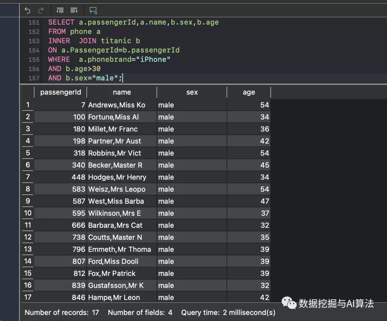
Task: Click cell "Wilkinson,Mrs E"
Action: (122, 213)
